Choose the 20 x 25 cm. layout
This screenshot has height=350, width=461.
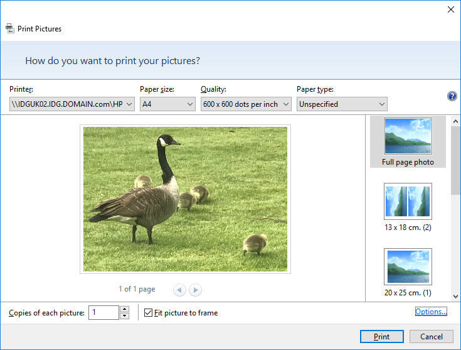pos(408,272)
